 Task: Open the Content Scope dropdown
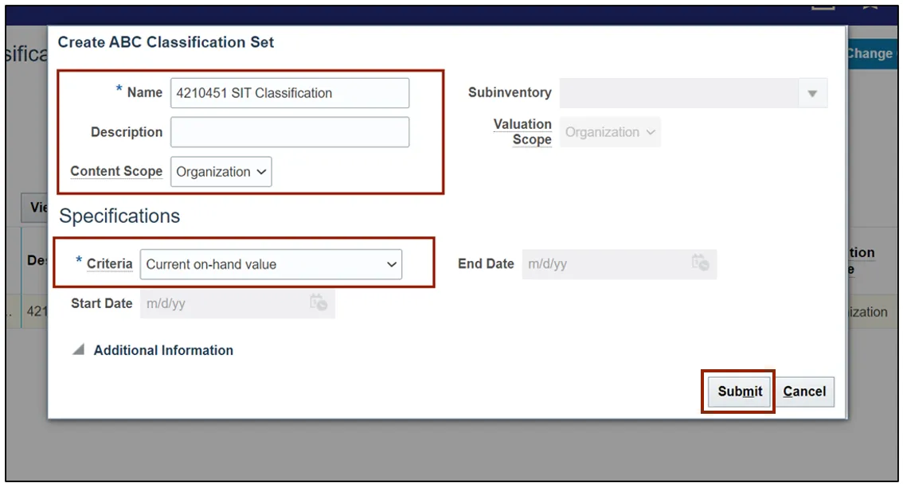[x=221, y=172]
